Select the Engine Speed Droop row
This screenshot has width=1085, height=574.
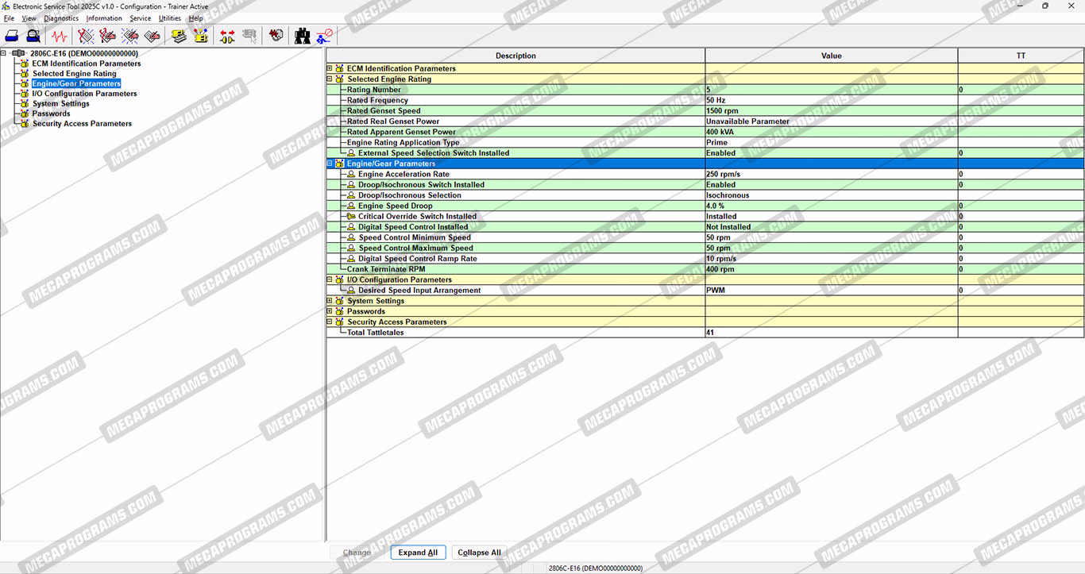395,206
